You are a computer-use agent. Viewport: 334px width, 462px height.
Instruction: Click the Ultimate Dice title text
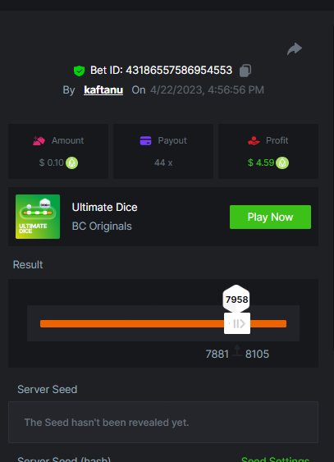(104, 208)
